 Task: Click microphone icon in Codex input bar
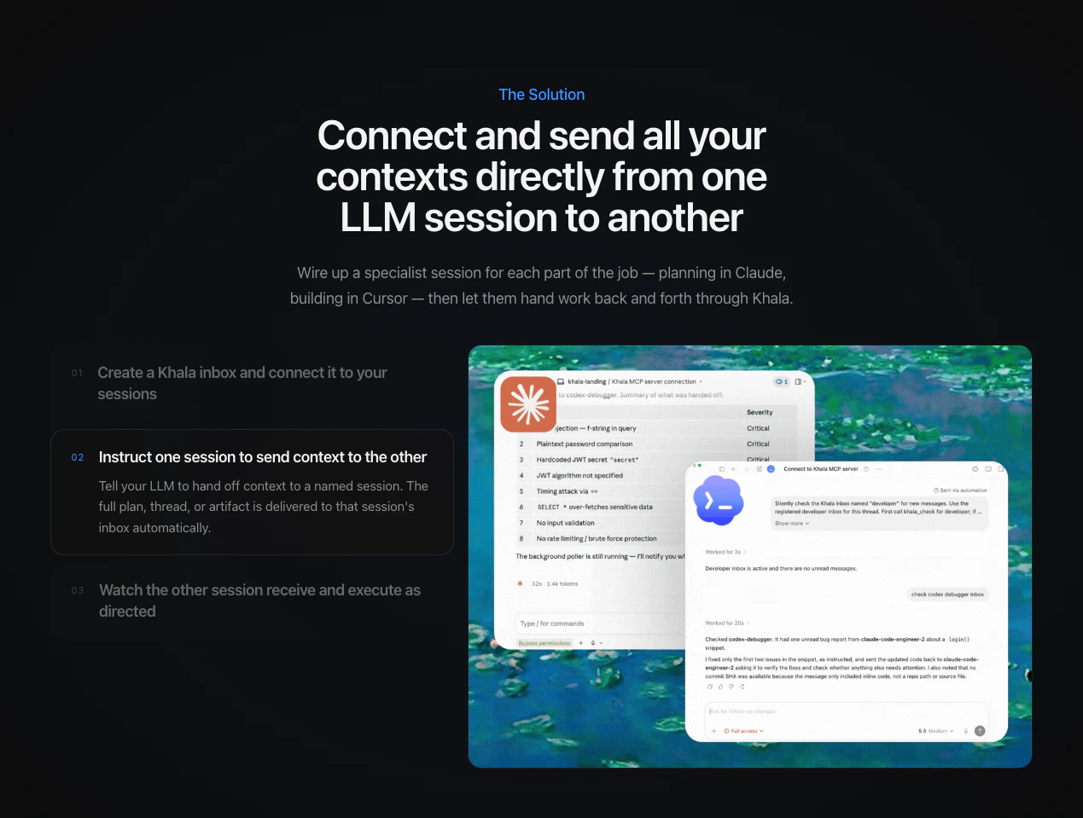tap(966, 731)
